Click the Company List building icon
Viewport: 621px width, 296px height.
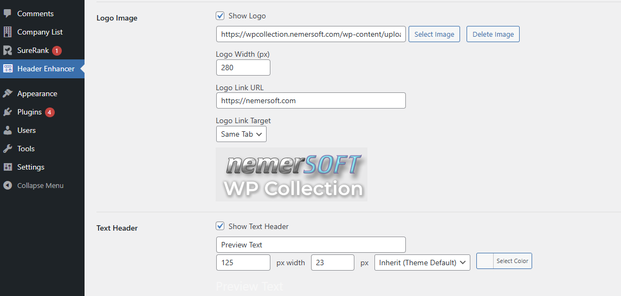(8, 32)
